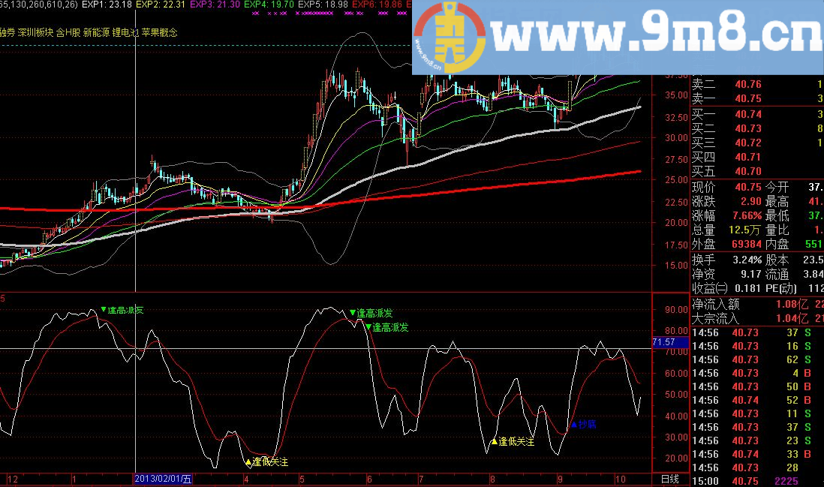Click the 14:56 trade row with volume 52
Screen dimensions: 824x487
pyautogui.click(x=756, y=400)
